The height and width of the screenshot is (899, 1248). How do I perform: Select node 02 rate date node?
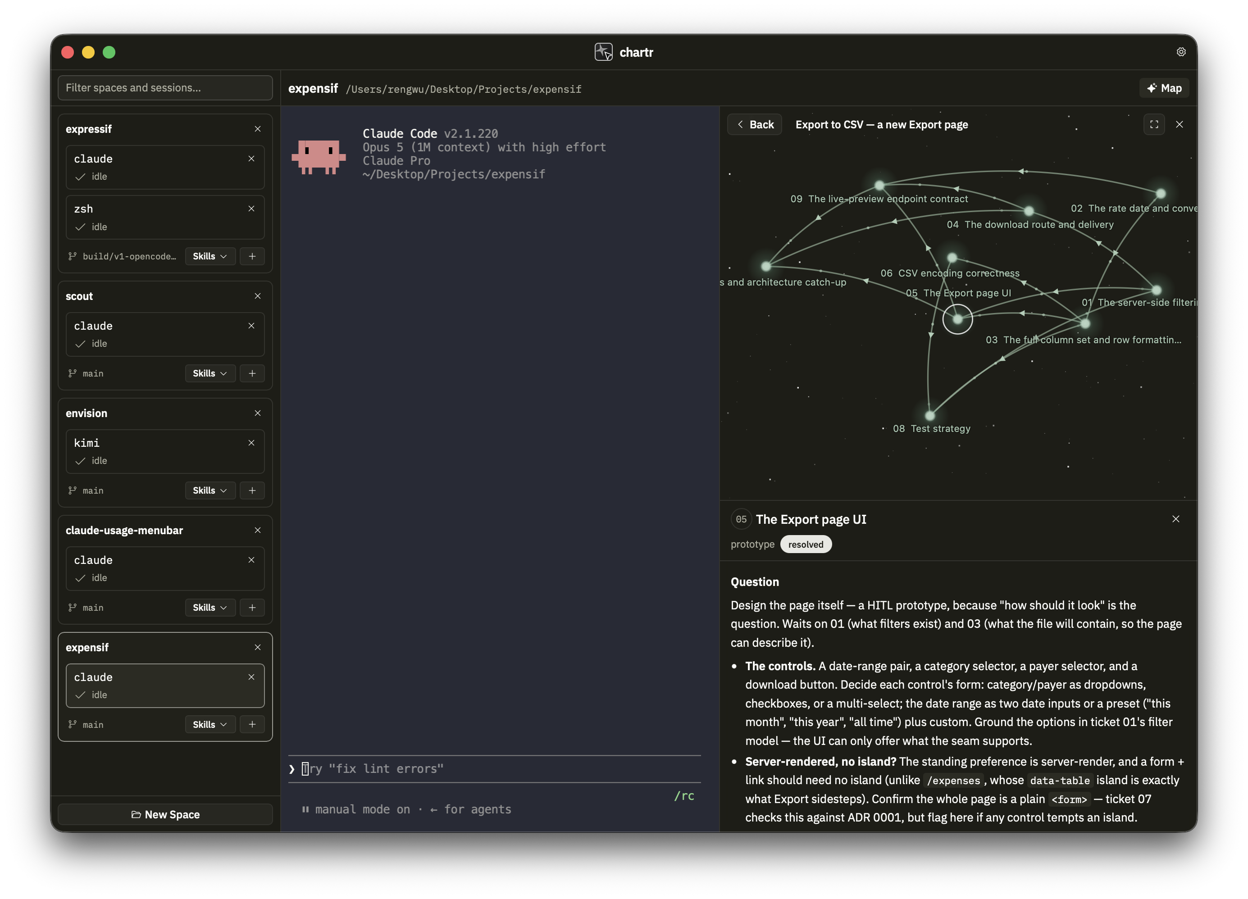(x=1161, y=194)
